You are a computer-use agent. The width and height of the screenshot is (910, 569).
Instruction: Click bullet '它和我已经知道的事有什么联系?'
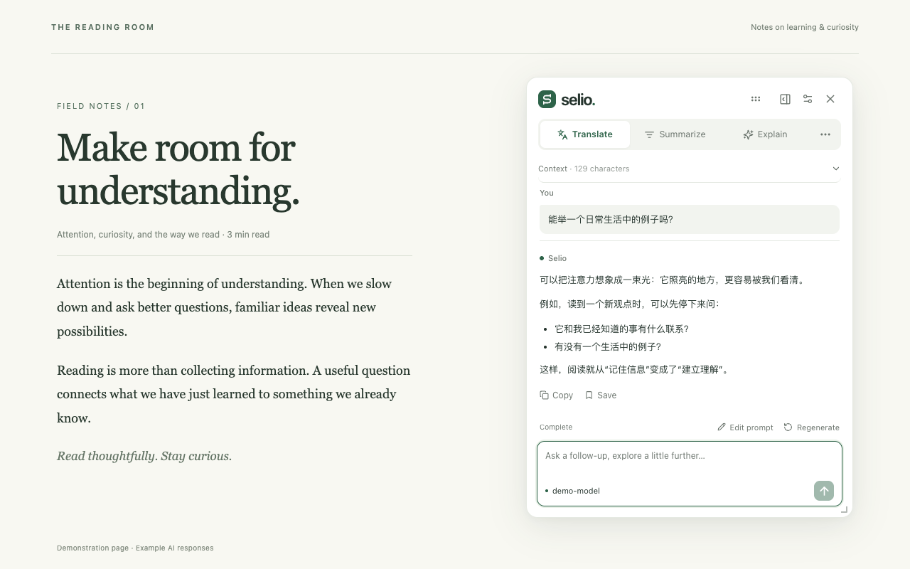622,329
